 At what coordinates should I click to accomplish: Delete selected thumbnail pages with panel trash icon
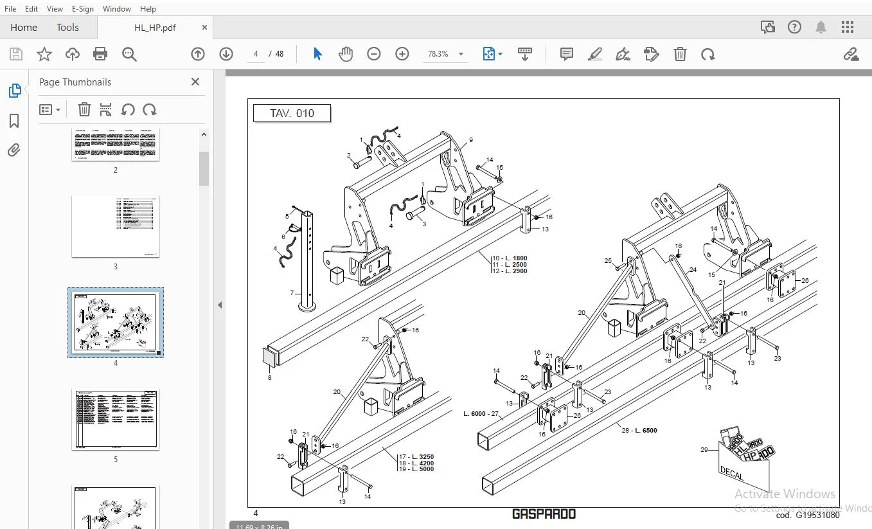pos(84,109)
